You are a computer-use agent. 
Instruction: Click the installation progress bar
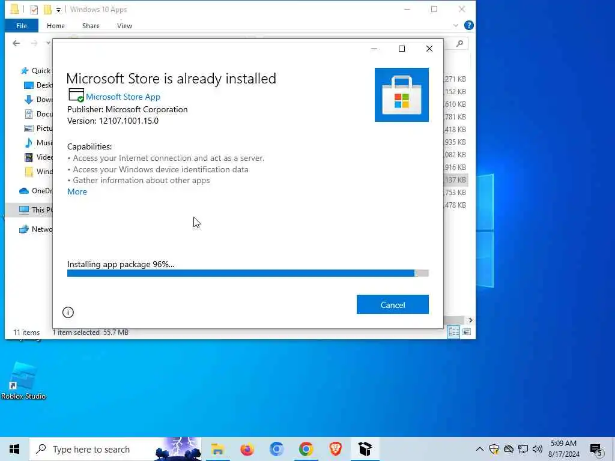(x=247, y=273)
